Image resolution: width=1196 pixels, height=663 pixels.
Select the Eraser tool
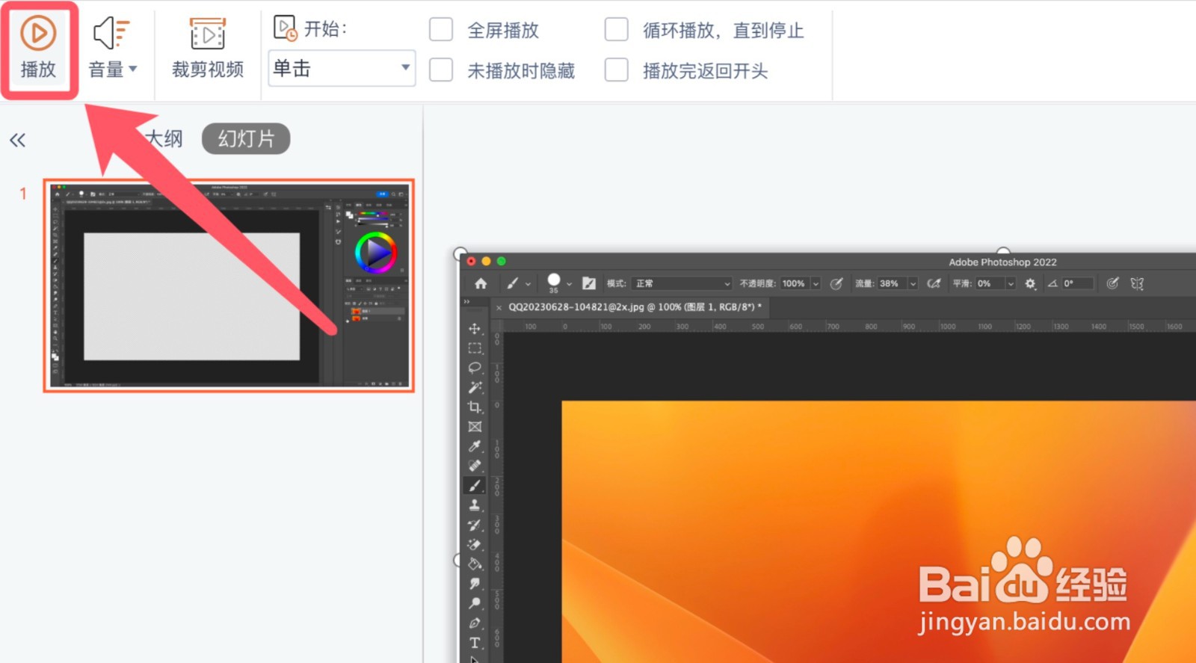(475, 544)
